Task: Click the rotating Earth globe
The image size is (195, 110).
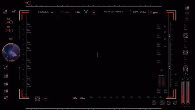Action: click(x=11, y=52)
